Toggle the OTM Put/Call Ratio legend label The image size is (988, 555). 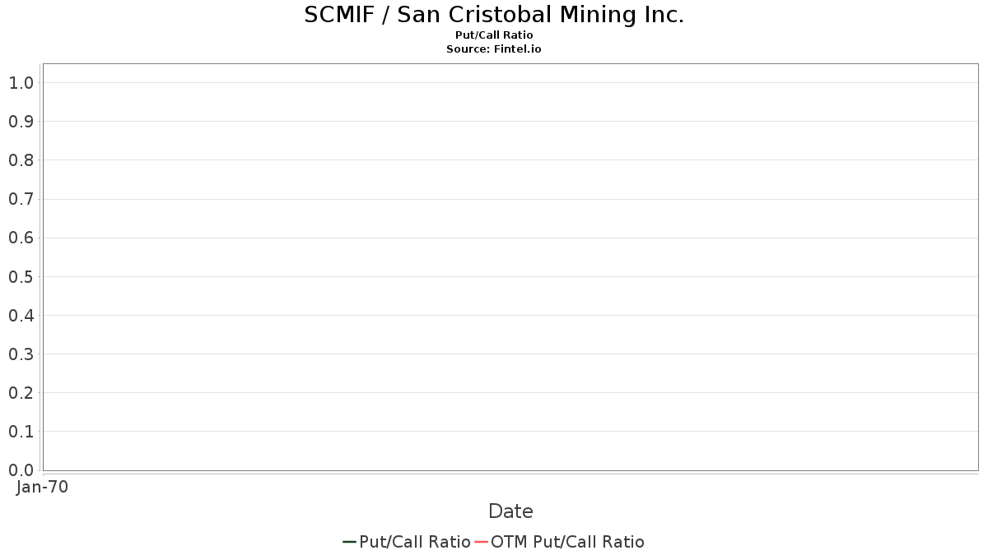[x=567, y=542]
